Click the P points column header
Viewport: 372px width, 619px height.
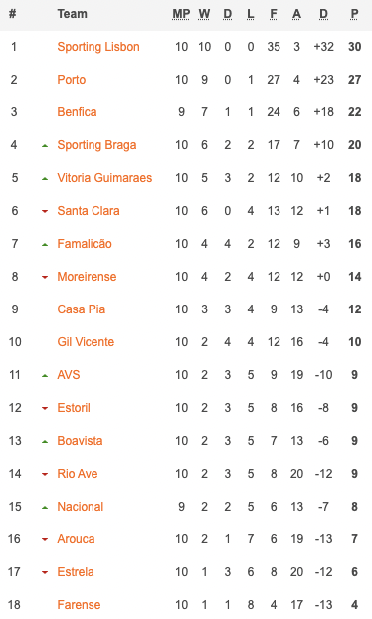(354, 14)
